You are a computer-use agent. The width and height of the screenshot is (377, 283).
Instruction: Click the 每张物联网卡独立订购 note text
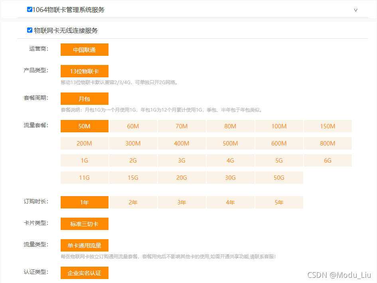pos(168,257)
